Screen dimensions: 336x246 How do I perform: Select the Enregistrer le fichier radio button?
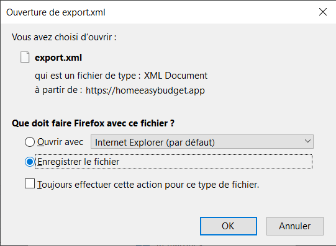[30, 162]
